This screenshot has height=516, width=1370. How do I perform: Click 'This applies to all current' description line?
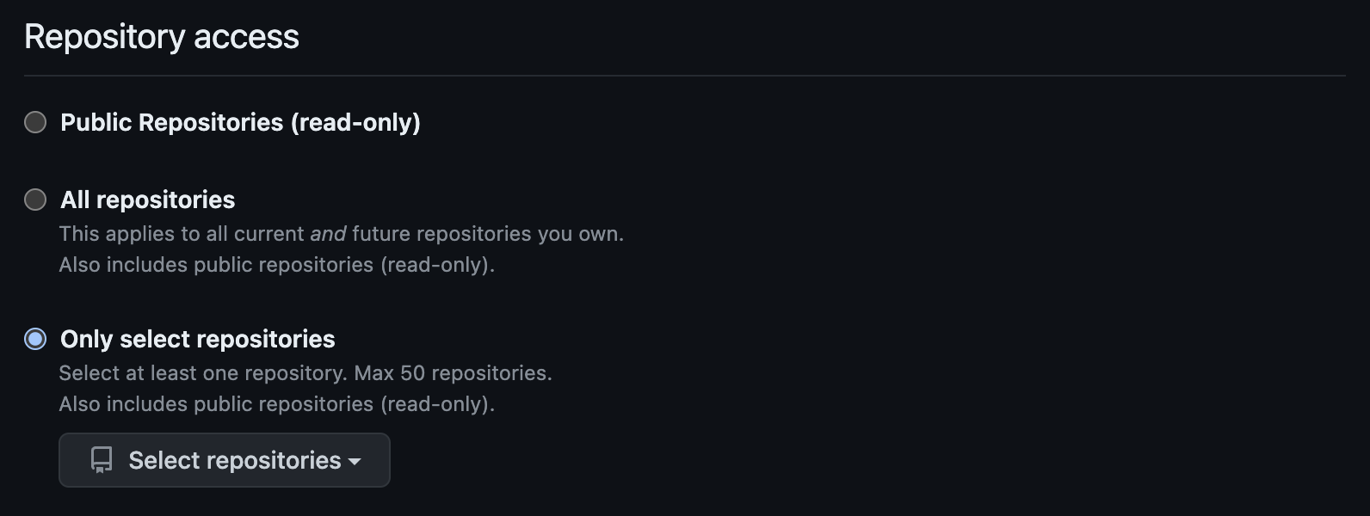181,234
